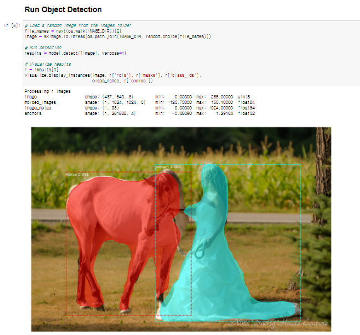Click the '# Visualize results' comment

click(48, 64)
